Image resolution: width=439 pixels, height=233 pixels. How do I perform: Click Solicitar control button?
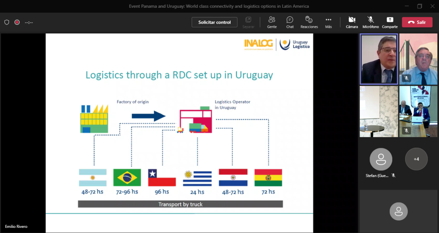pos(214,22)
